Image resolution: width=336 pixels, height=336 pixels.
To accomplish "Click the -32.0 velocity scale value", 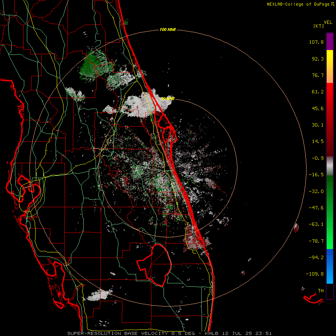I will 316,192.
